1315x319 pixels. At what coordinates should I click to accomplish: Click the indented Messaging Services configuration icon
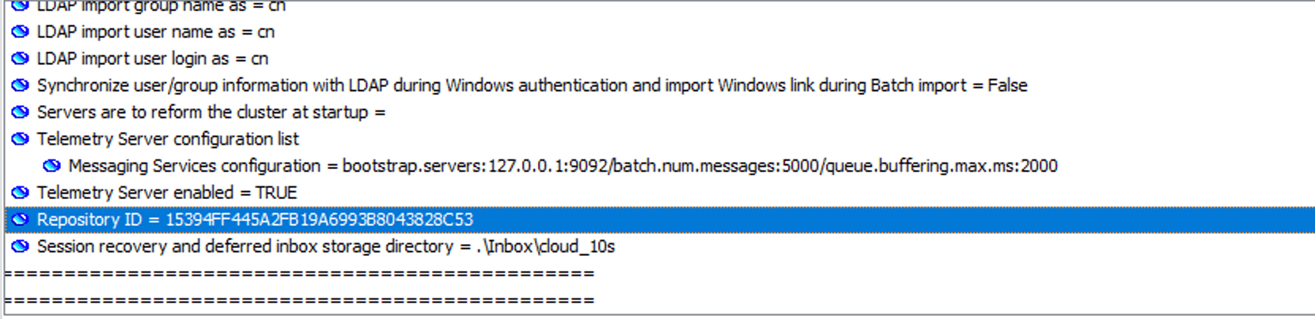pos(51,167)
